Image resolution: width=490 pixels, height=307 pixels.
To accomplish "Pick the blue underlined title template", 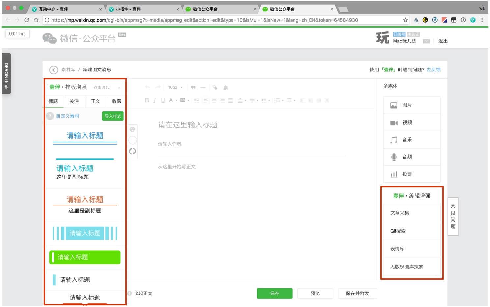I will [x=85, y=138].
